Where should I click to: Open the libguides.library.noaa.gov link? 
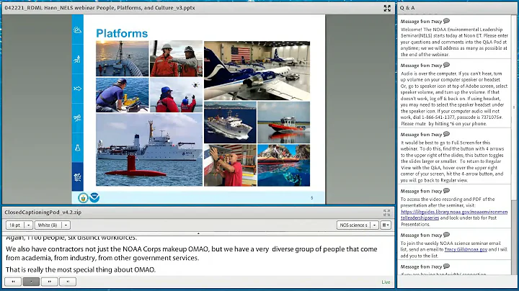click(454, 215)
